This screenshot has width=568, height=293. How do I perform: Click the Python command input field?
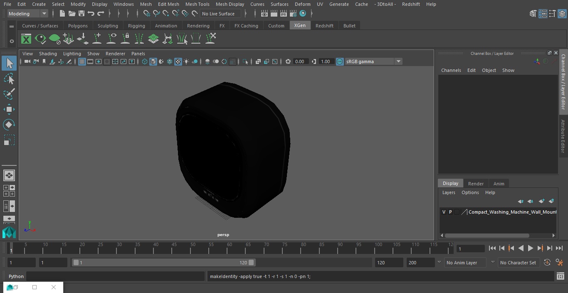click(115, 276)
